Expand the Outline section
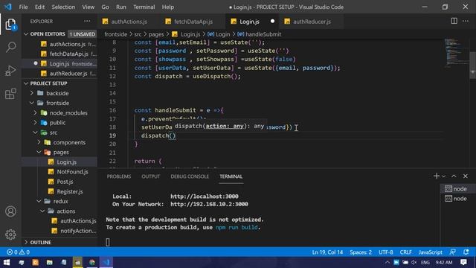Screen dimensions: 476x268 tap(26, 242)
